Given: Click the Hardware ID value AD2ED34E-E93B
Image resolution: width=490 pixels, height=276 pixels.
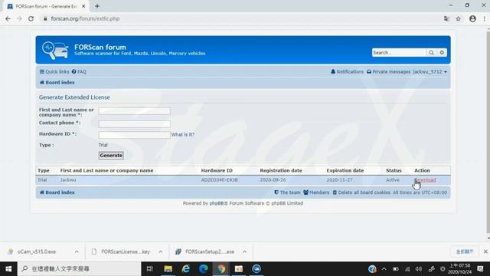Looking at the screenshot, I should (220, 180).
